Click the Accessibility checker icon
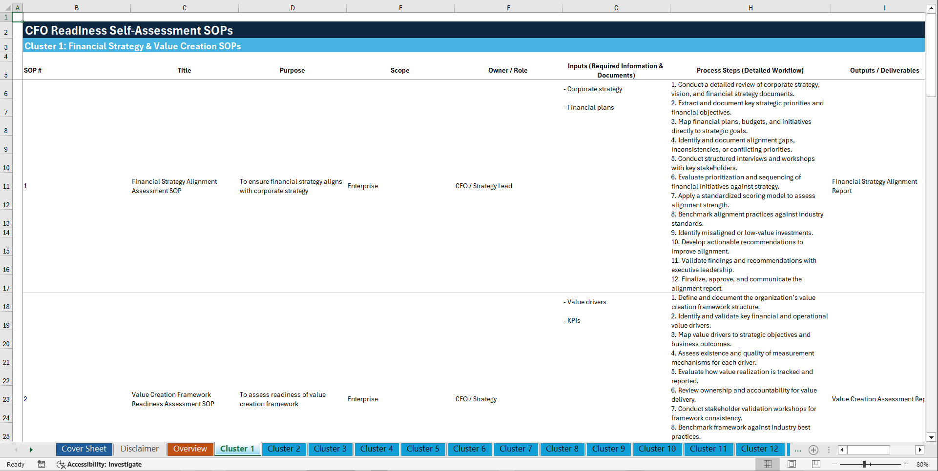This screenshot has height=471, width=938. pyautogui.click(x=61, y=464)
